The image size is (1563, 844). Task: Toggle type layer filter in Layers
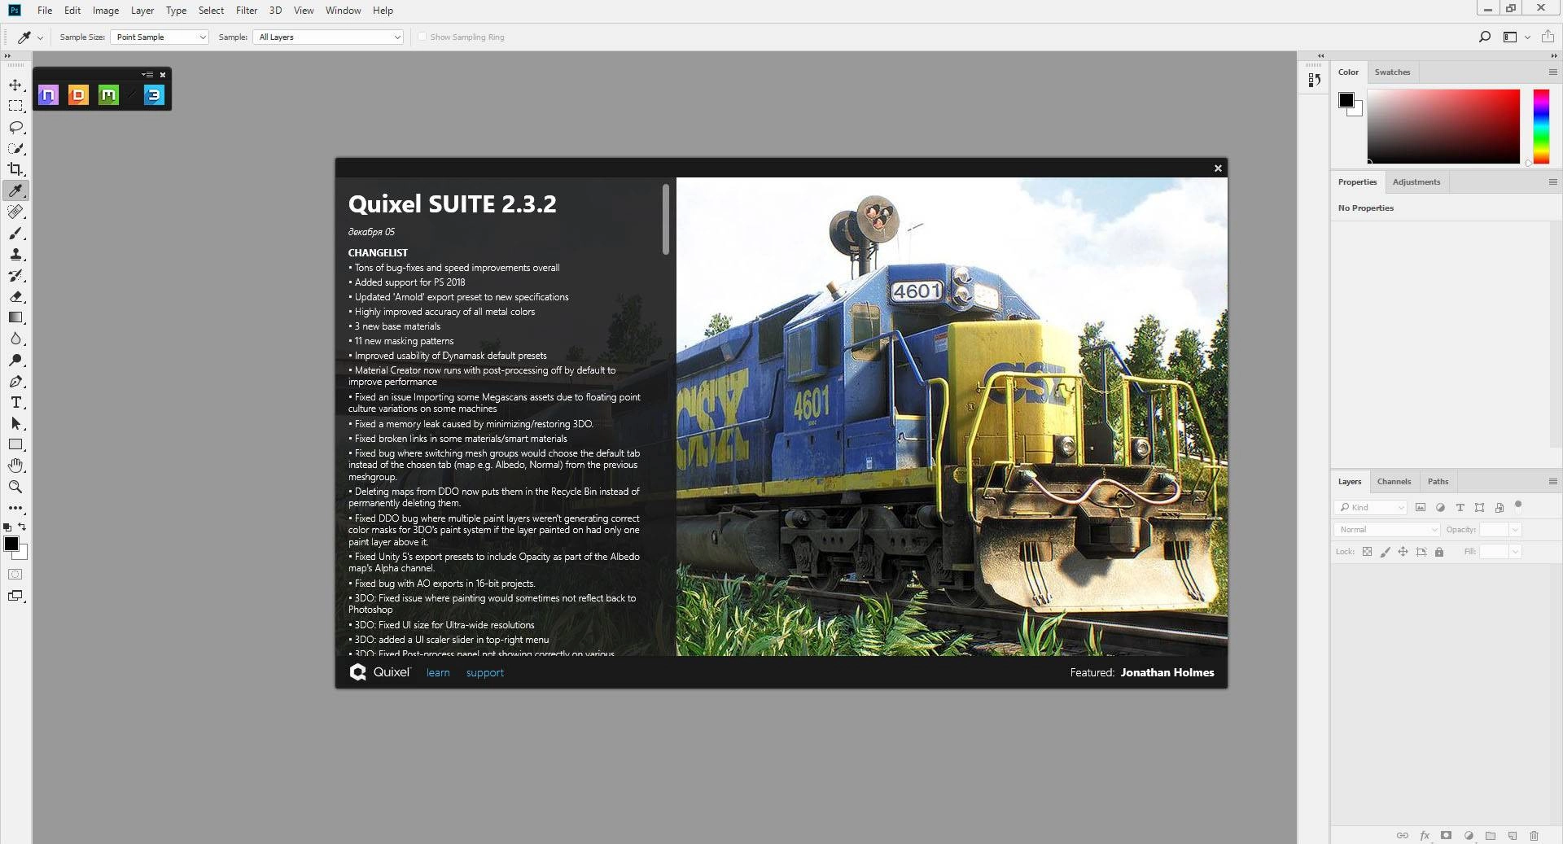1460,507
